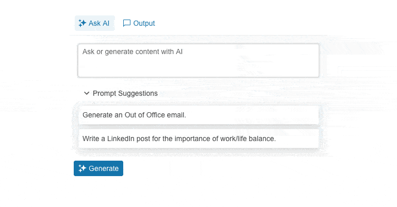Click the word 'balance' in LinkedIn suggestion
Image resolution: width=397 pixels, height=207 pixels.
tap(262, 139)
